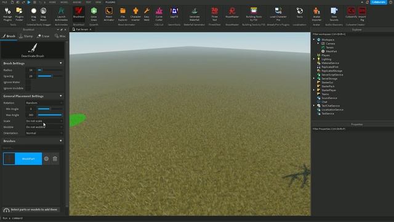
Task: Click the Filter Properties search field
Action: pyautogui.click(x=352, y=129)
